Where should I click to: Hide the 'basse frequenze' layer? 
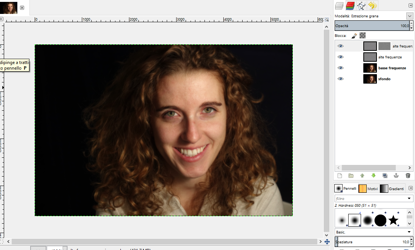[x=341, y=68]
